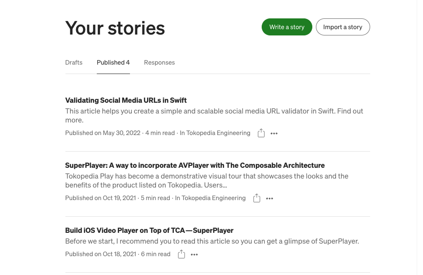The image size is (423, 275).
Task: Select the Published 4 tab
Action: [x=113, y=62]
